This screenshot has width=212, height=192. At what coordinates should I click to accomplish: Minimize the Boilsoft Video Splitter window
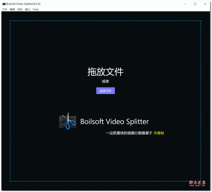(x=185, y=4)
